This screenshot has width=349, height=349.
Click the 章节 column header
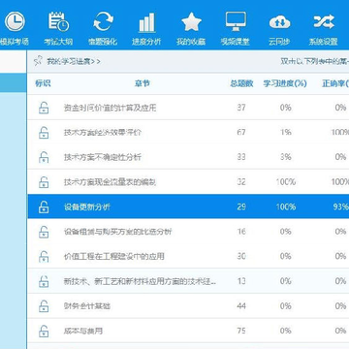pos(143,83)
